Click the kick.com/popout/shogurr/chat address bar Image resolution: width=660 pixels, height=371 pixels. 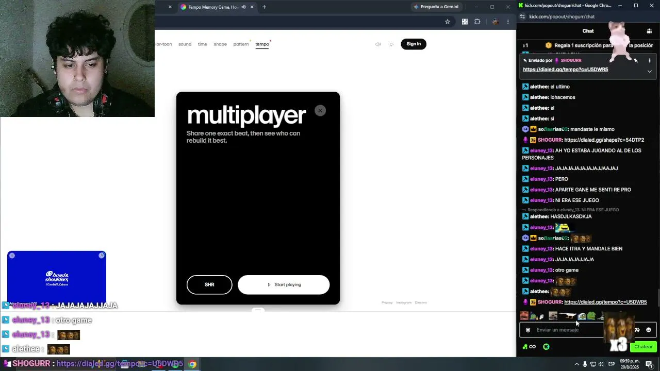point(562,16)
